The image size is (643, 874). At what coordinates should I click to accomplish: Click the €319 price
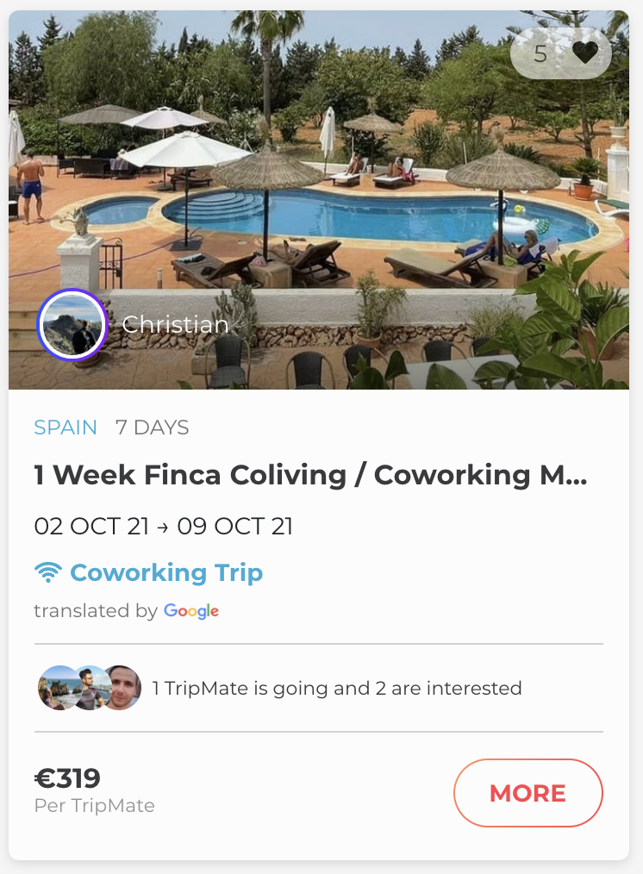[67, 778]
